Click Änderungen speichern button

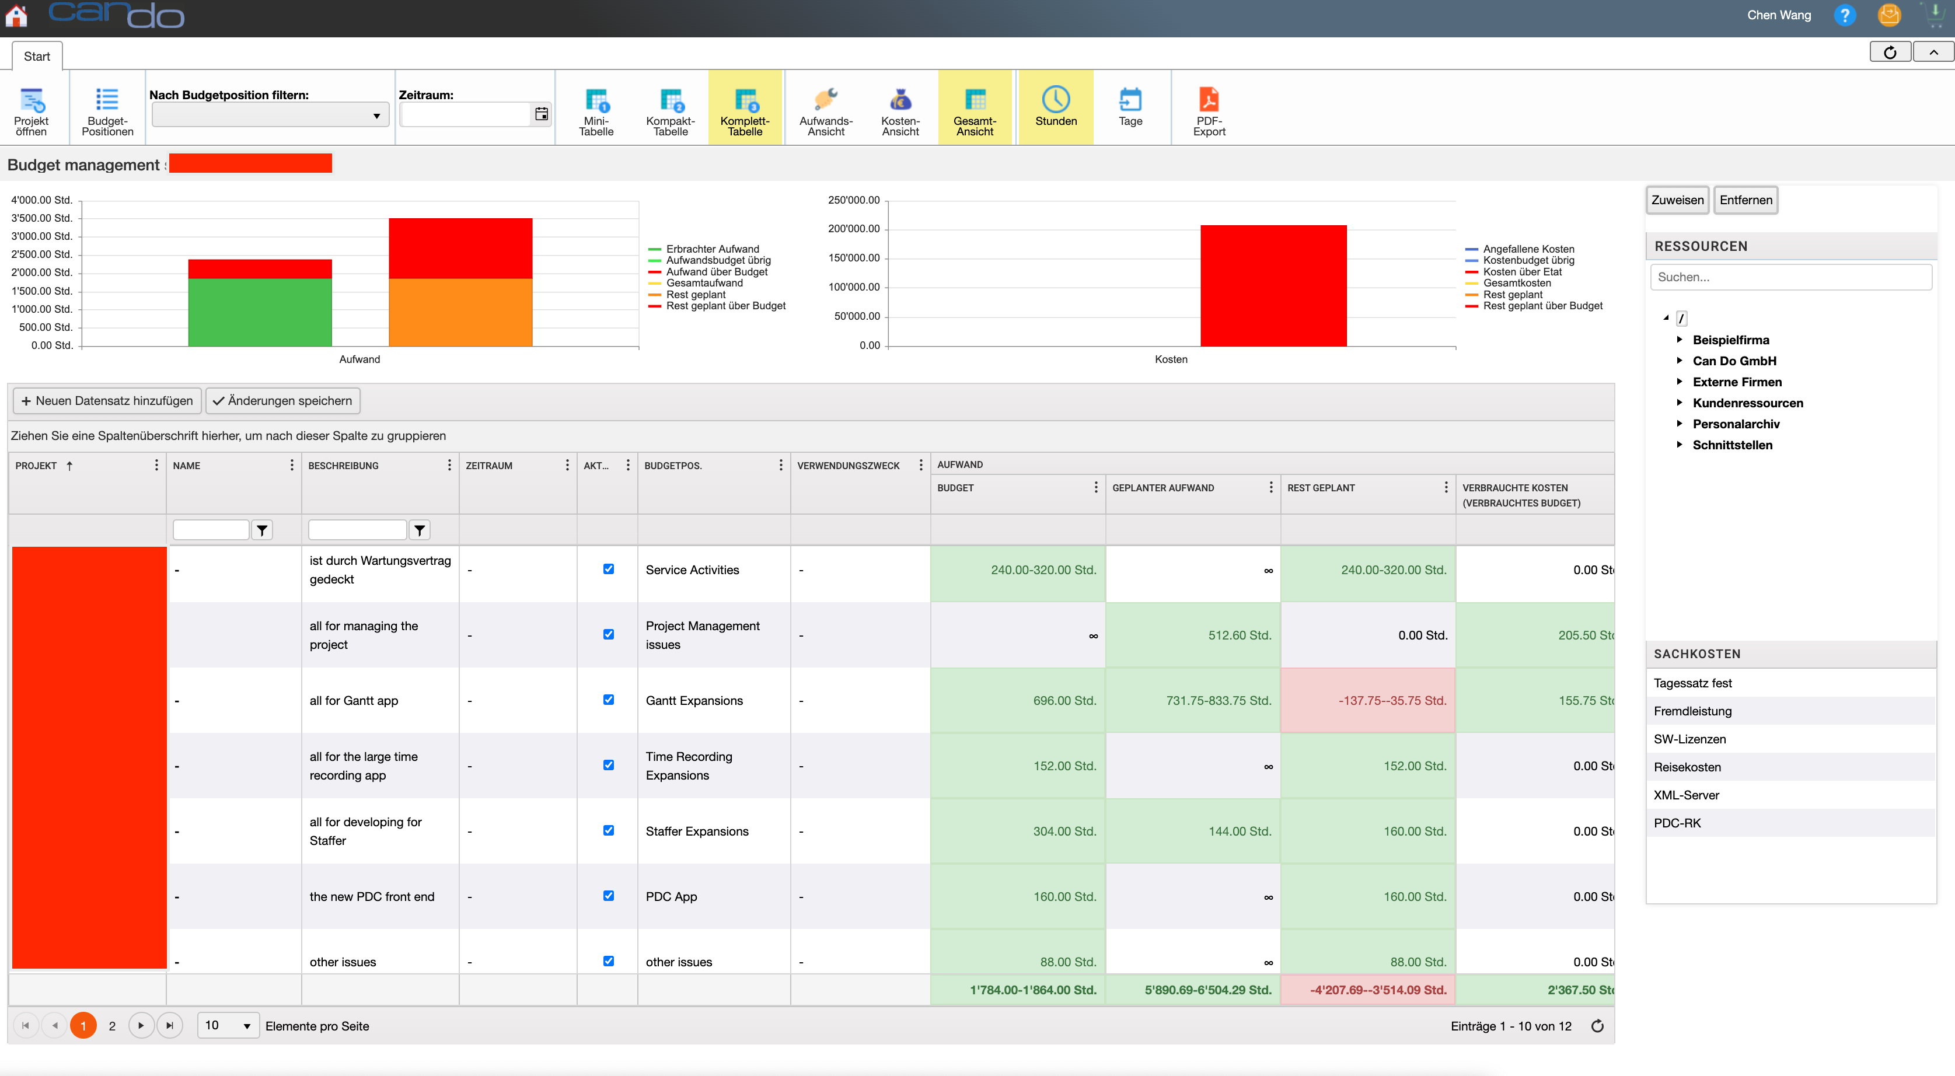(282, 401)
